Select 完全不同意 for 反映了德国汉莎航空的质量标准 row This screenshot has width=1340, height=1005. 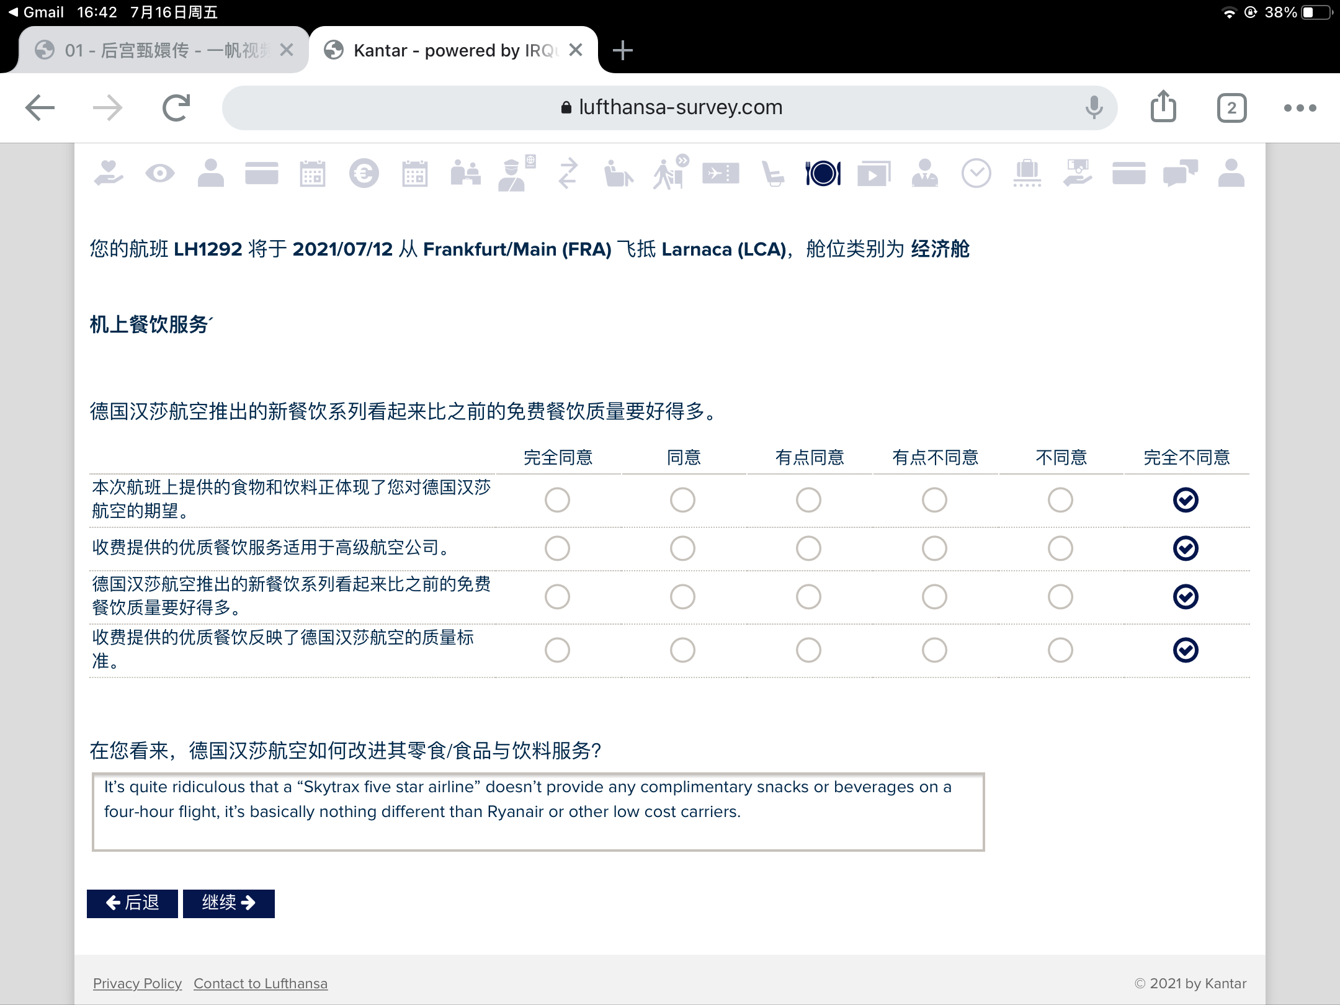pyautogui.click(x=1186, y=650)
